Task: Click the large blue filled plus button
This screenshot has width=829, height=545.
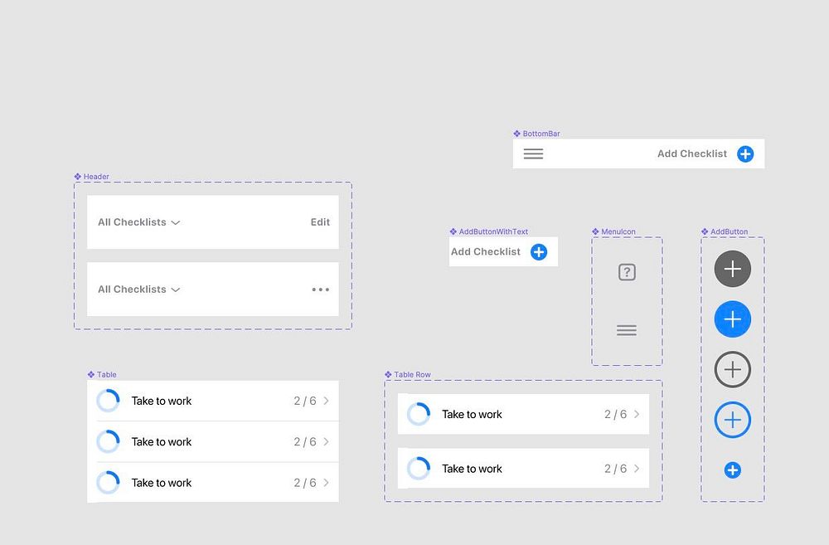Action: 733,319
